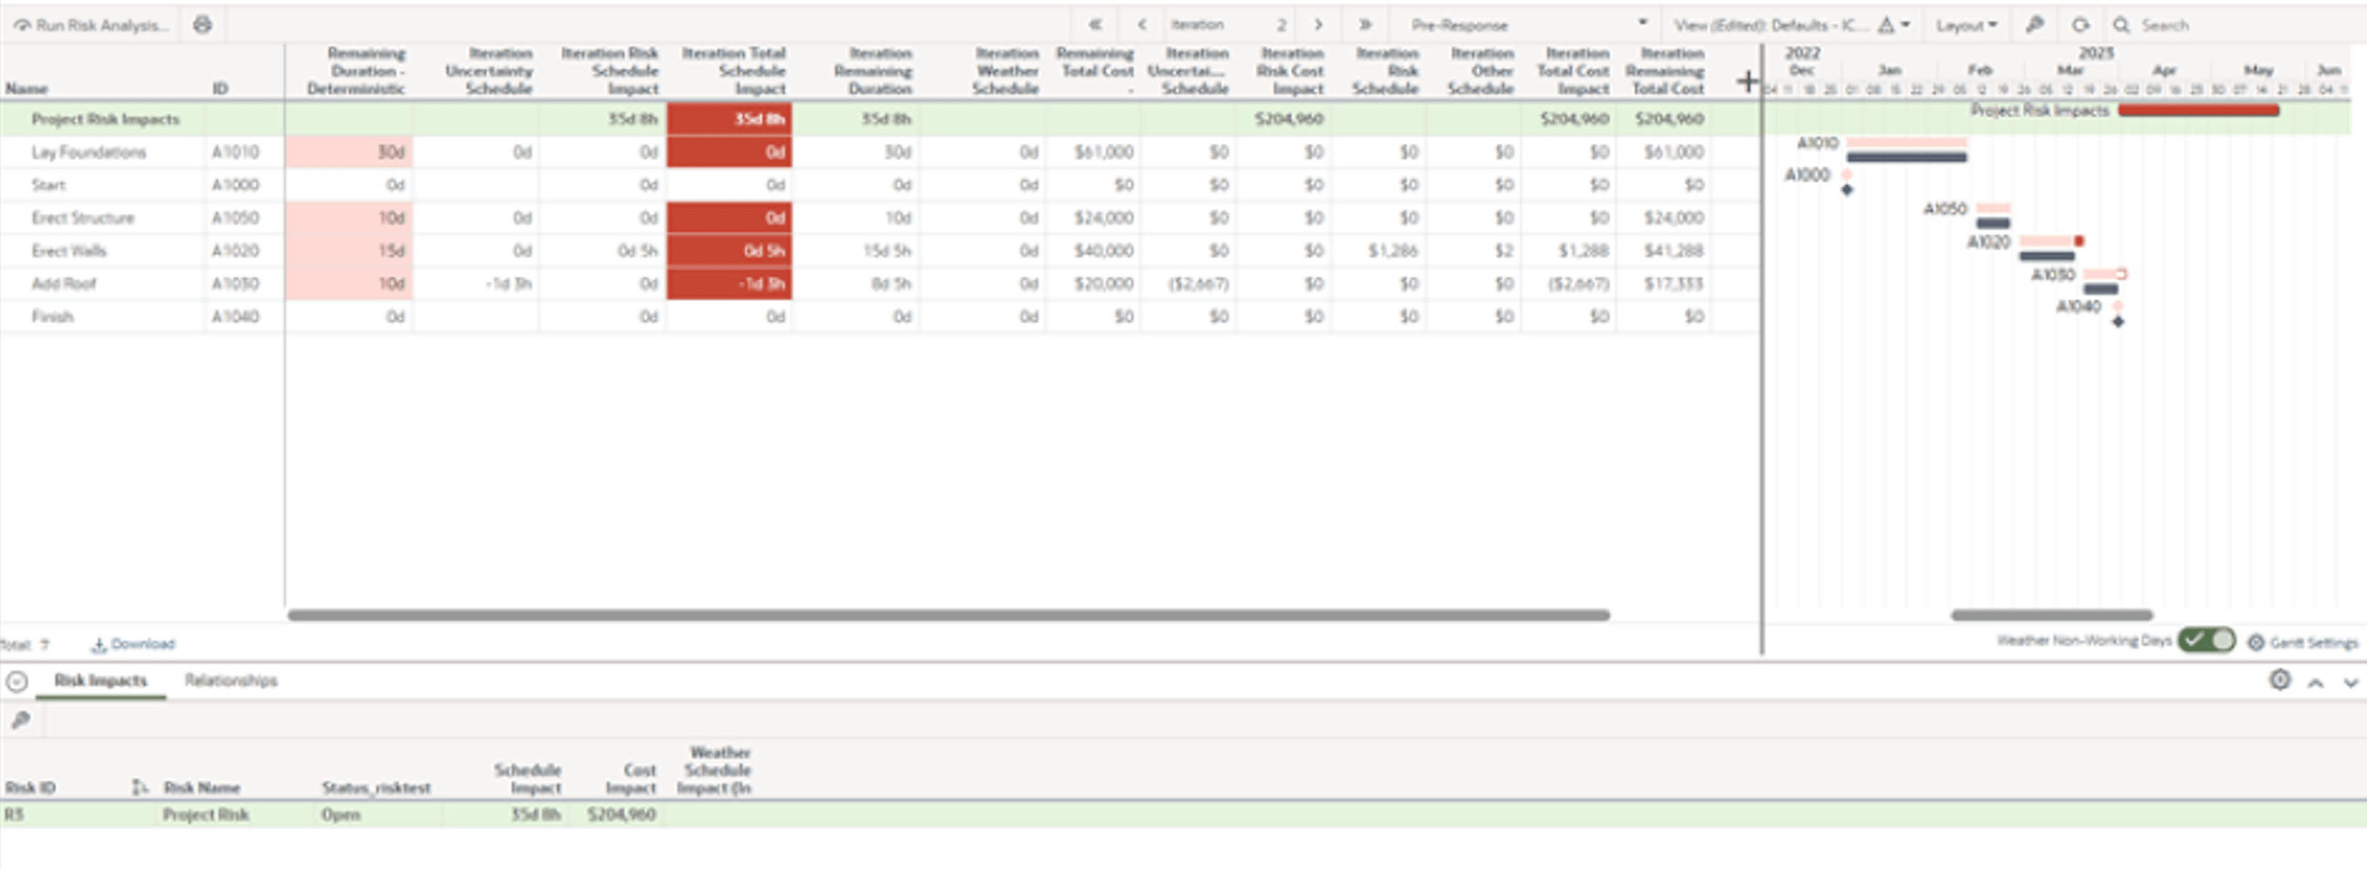Click the Risk ID sort icon
This screenshot has width=2367, height=869.
tap(139, 787)
